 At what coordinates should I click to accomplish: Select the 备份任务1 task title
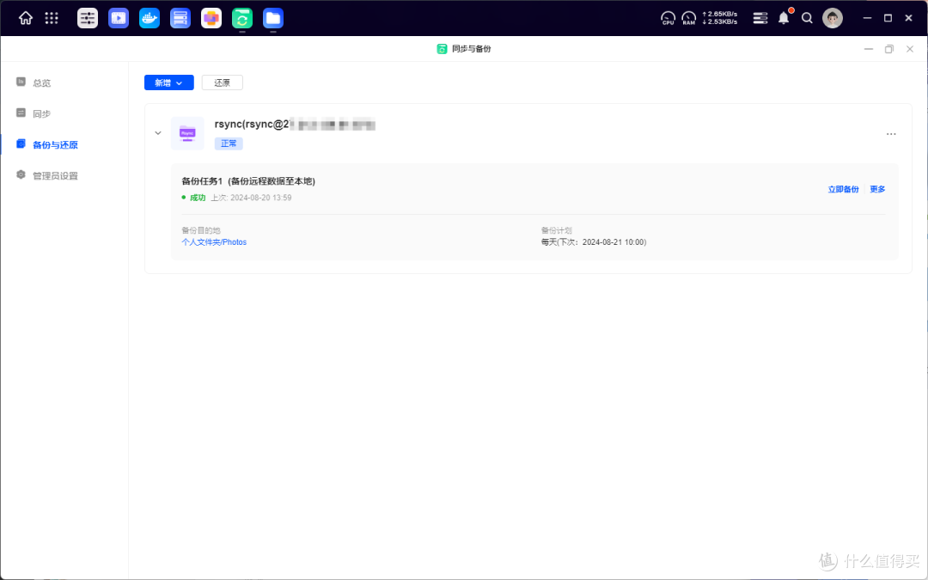tap(248, 181)
